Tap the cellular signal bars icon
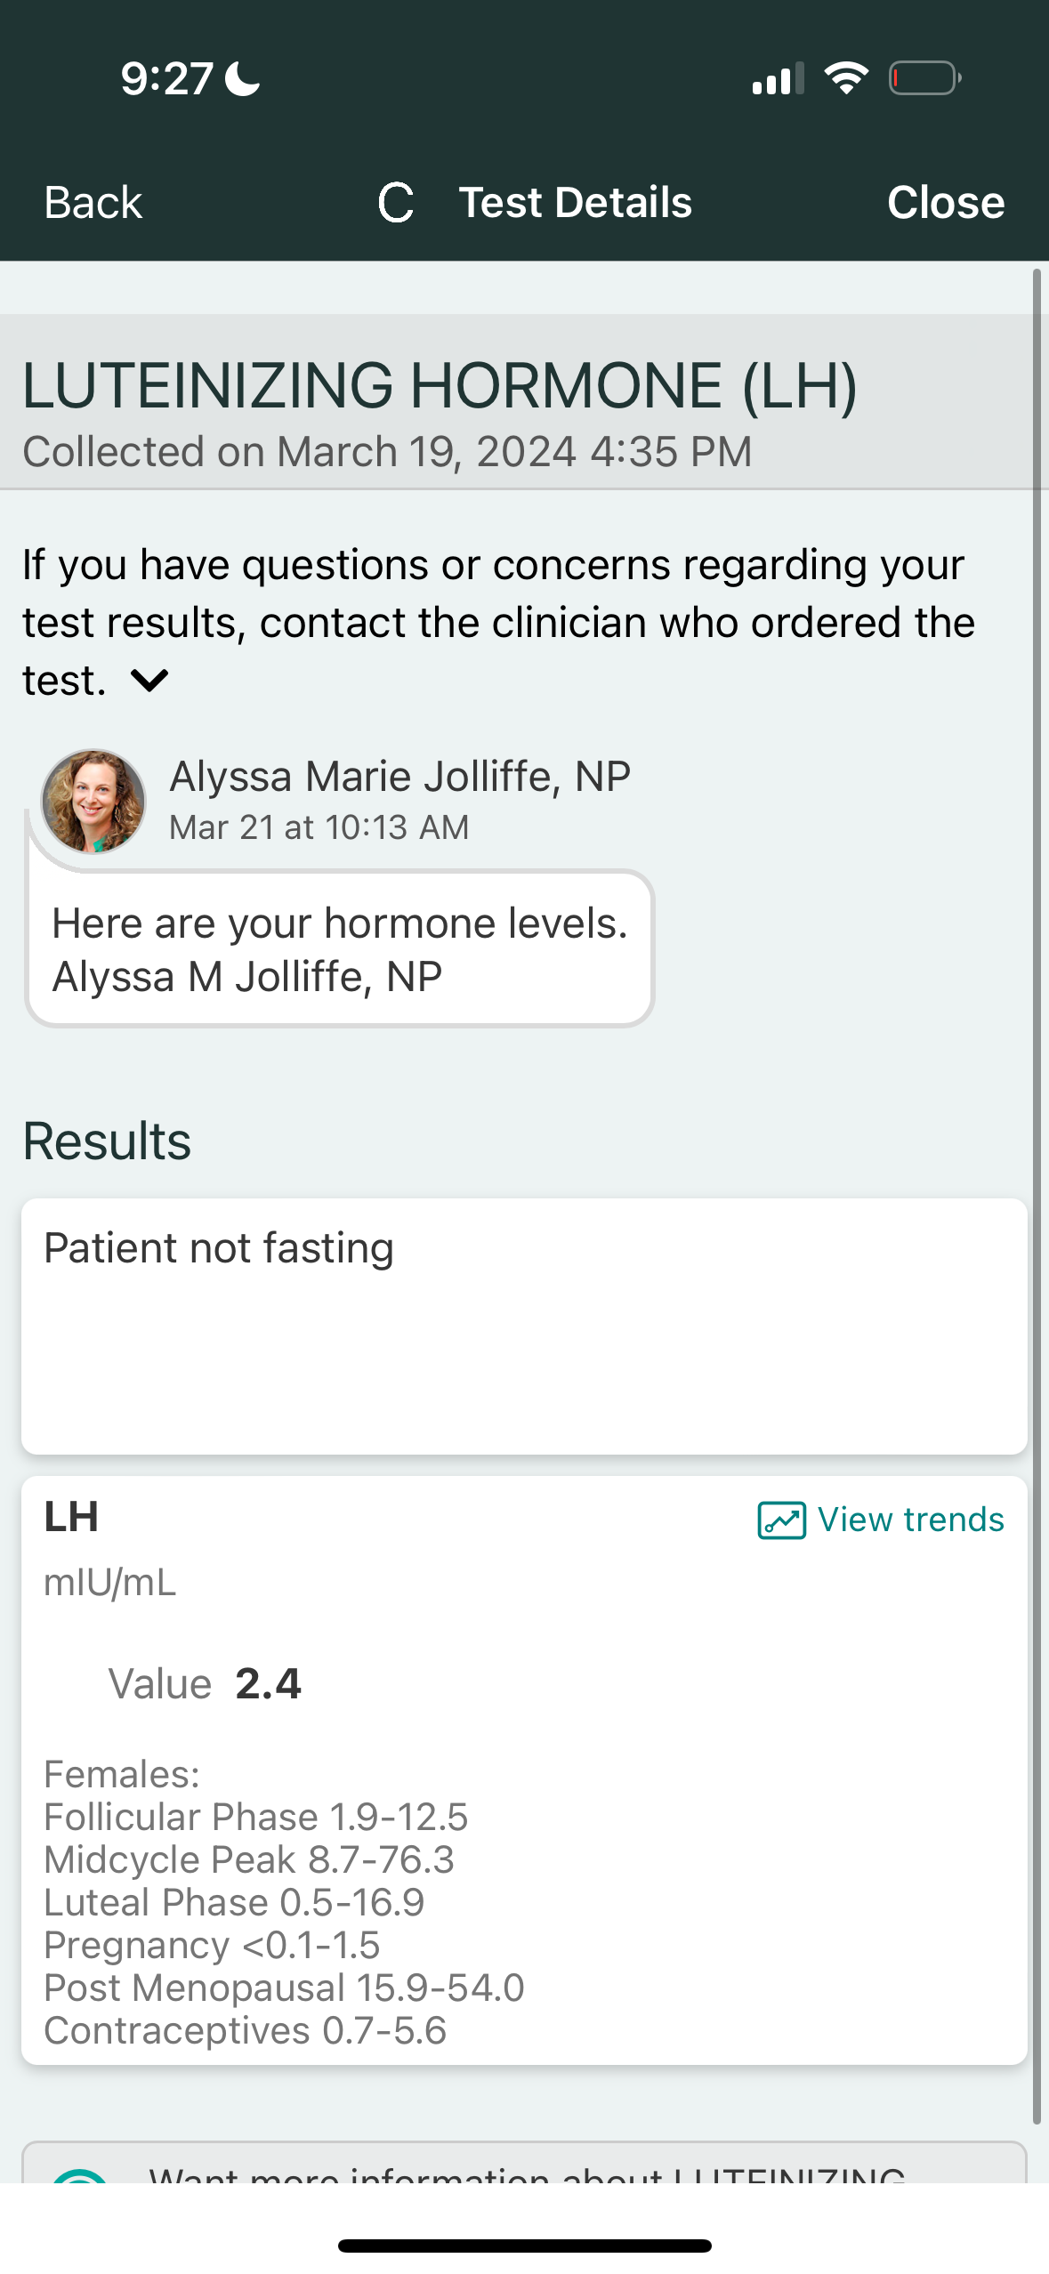 click(x=778, y=79)
